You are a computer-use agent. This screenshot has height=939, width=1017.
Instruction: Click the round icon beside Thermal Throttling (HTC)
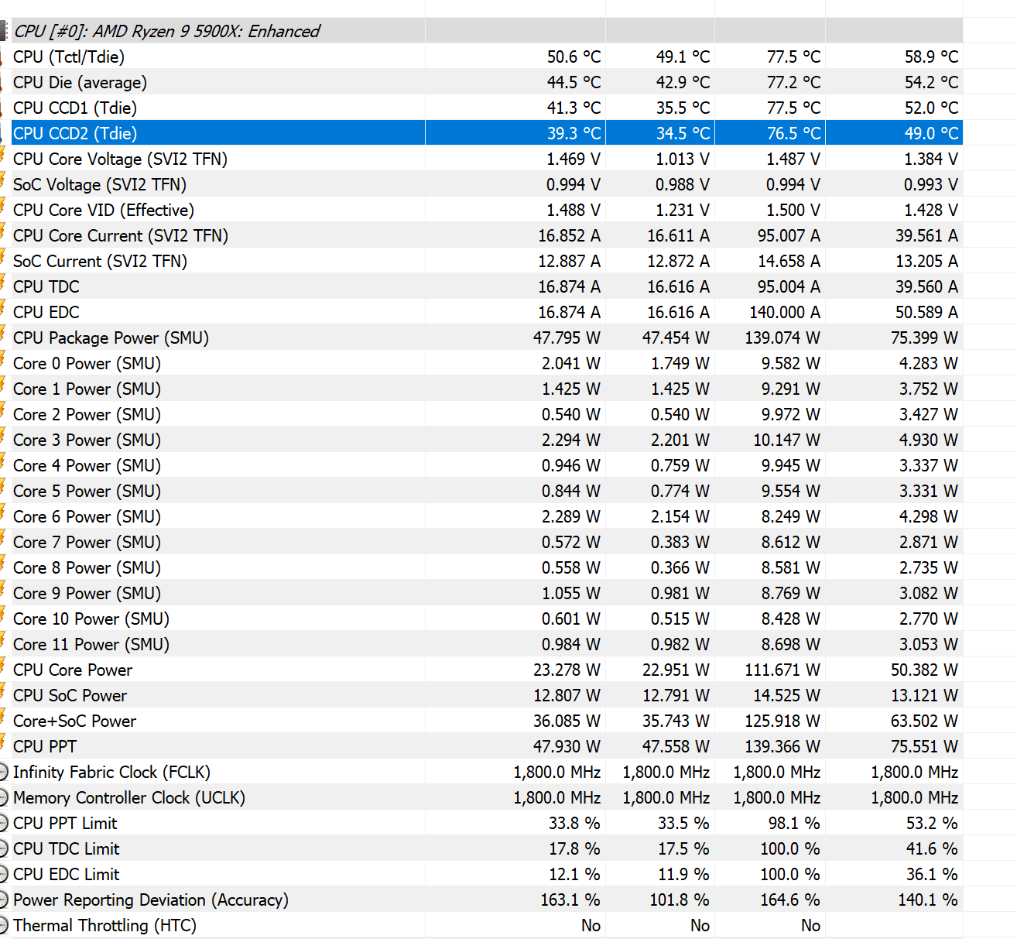point(3,925)
